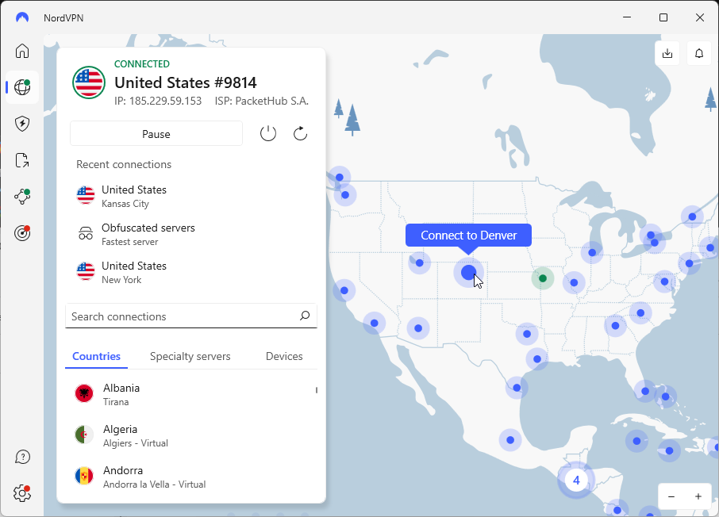The image size is (719, 517).
Task: Zoom out the map with minus button
Action: click(671, 496)
